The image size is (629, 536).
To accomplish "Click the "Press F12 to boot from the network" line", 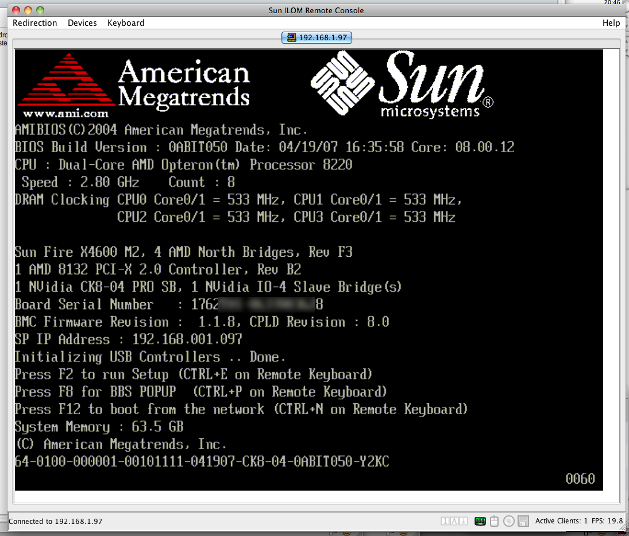I will pos(241,409).
